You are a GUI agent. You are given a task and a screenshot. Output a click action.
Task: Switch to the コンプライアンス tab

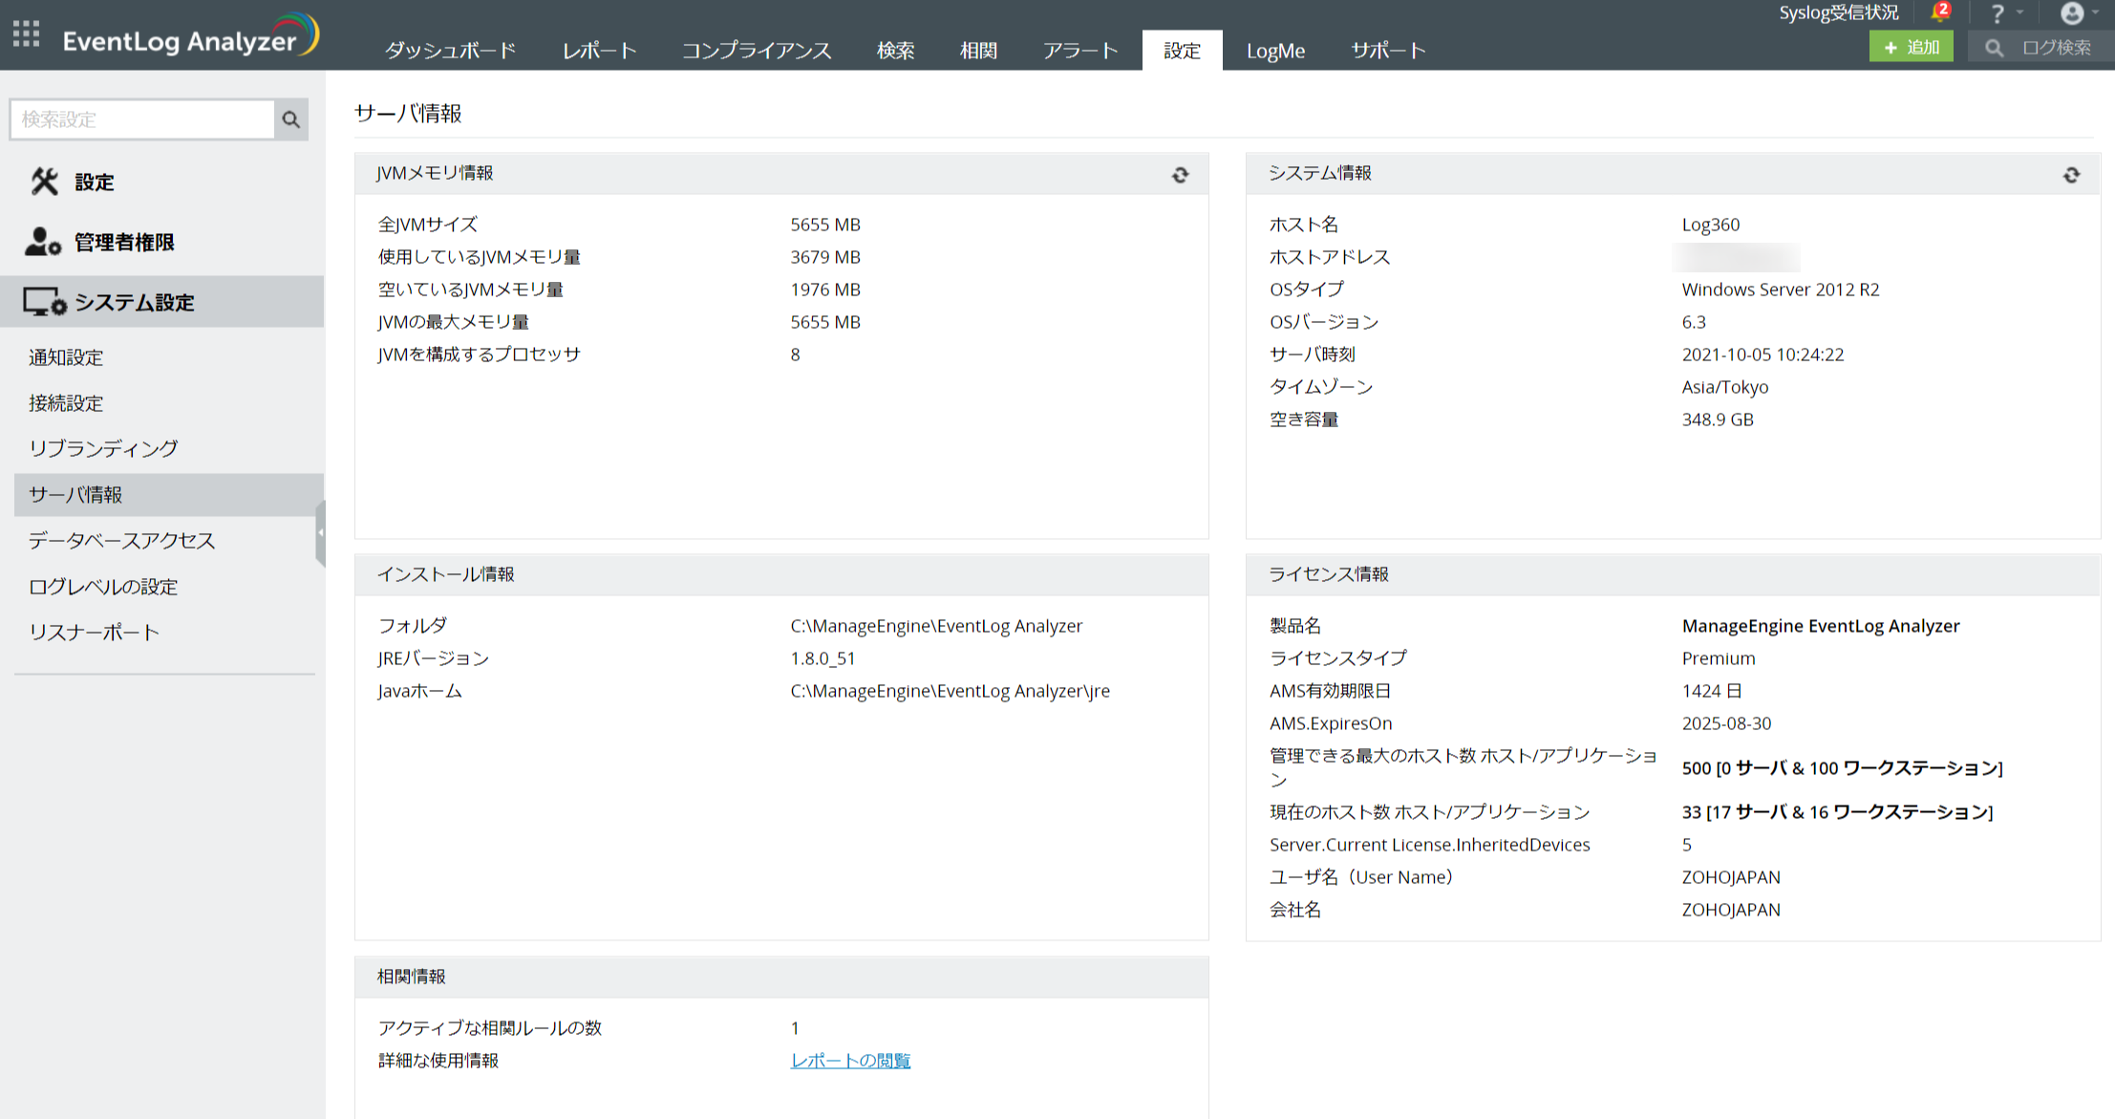point(757,50)
